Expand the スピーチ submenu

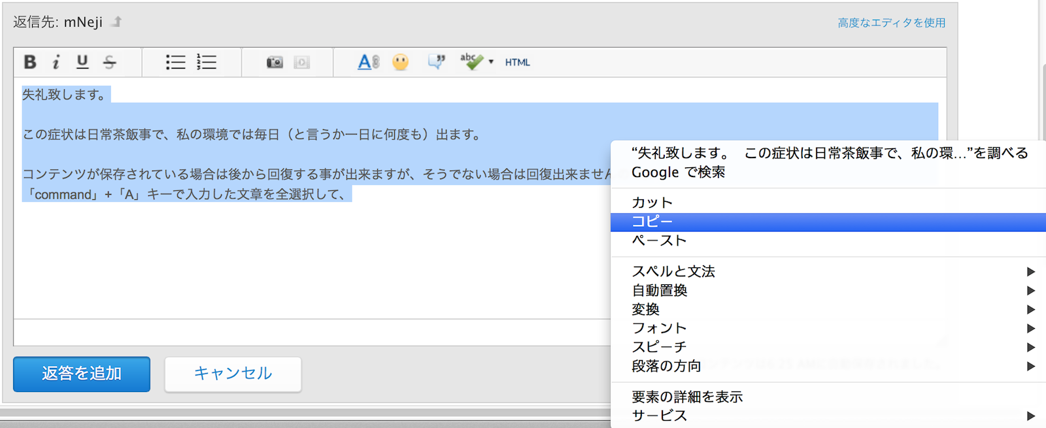click(828, 347)
